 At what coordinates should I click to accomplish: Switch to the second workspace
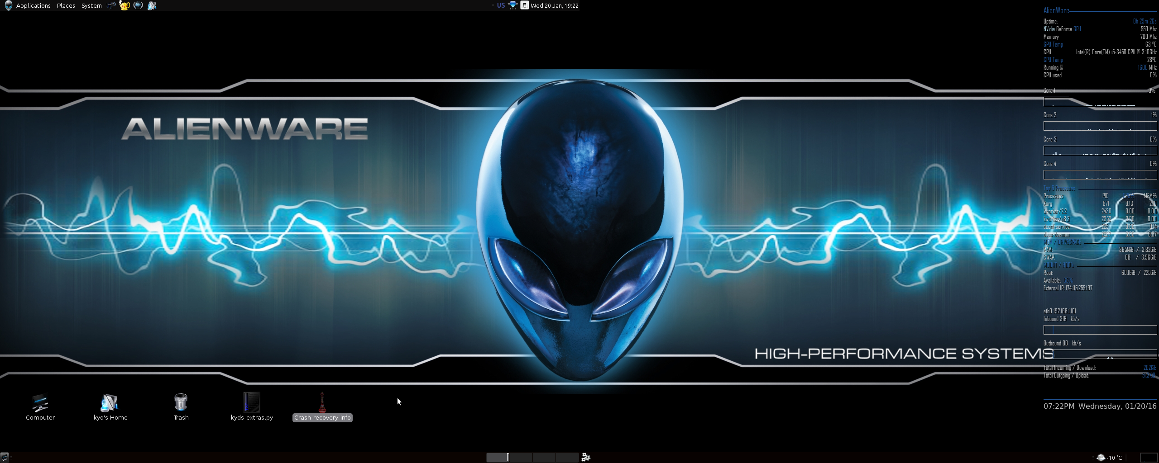(x=521, y=457)
